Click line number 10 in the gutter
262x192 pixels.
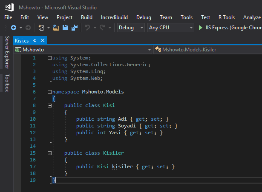pyautogui.click(x=33, y=119)
